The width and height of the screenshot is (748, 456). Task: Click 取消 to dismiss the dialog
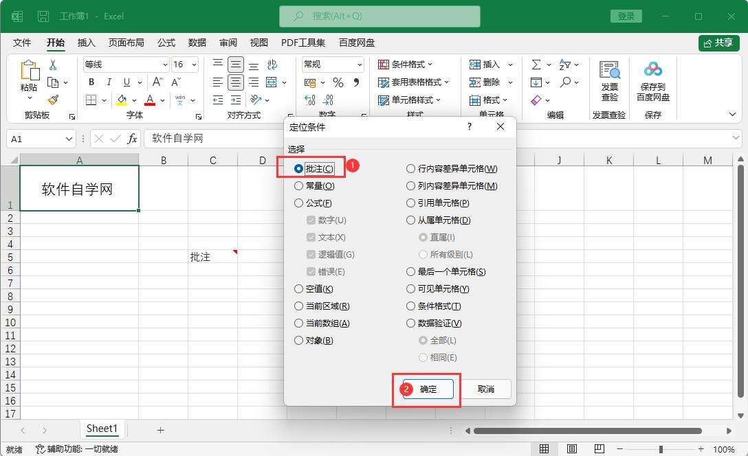point(485,389)
